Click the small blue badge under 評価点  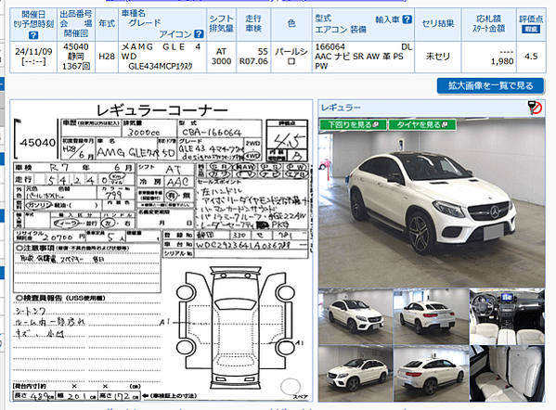pos(531,30)
